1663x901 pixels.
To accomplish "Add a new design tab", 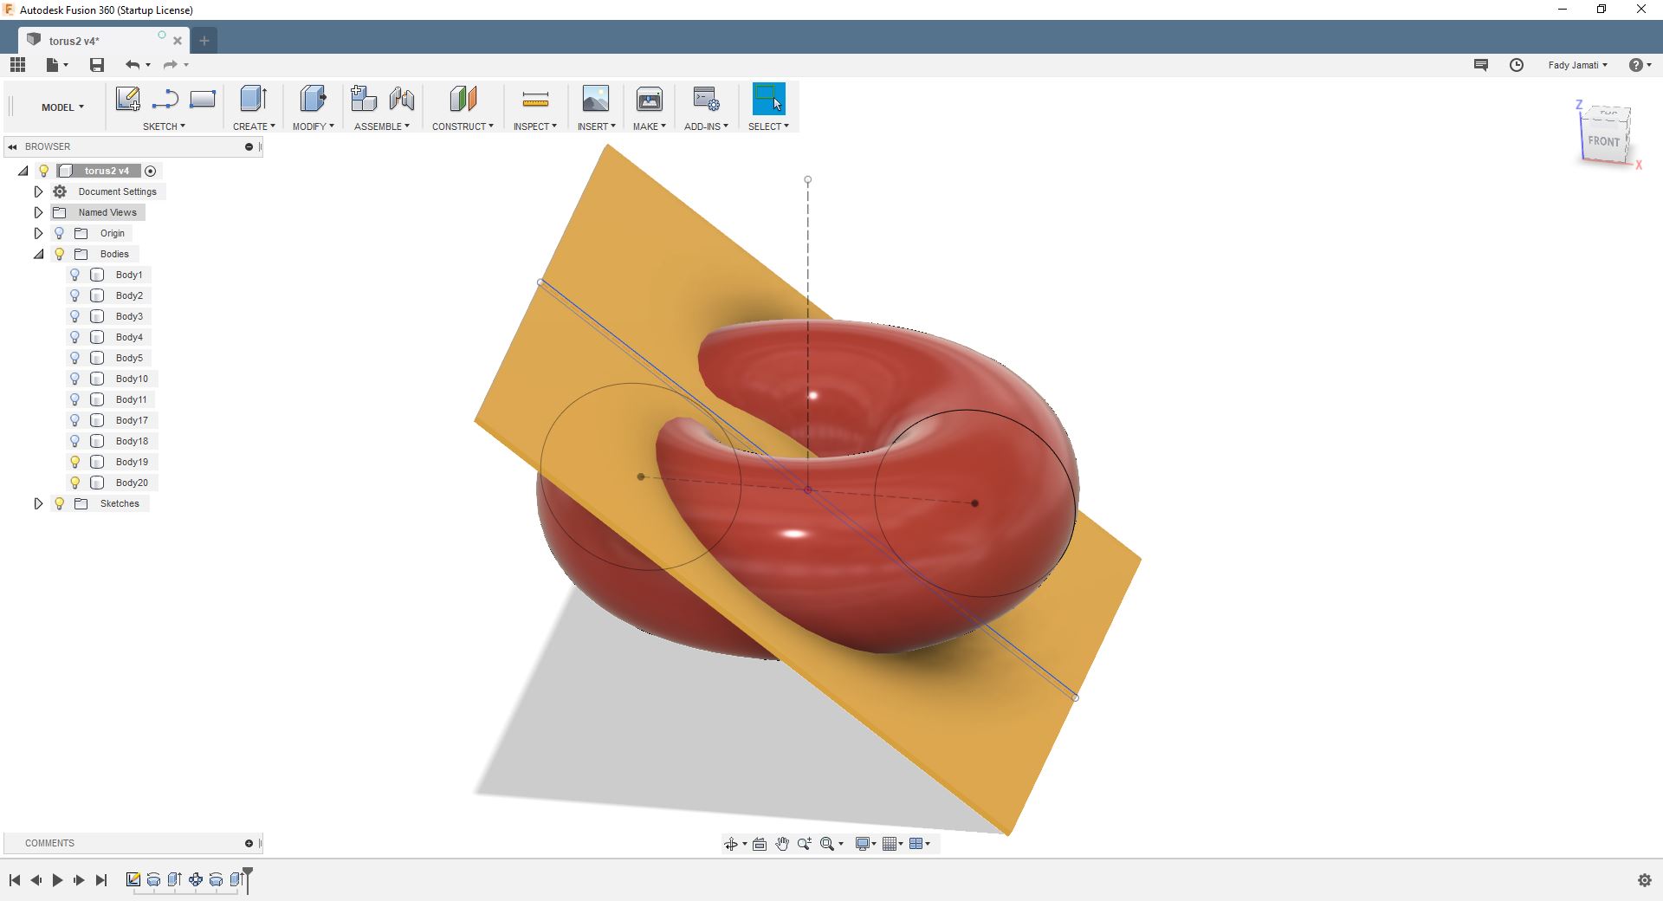I will point(204,41).
